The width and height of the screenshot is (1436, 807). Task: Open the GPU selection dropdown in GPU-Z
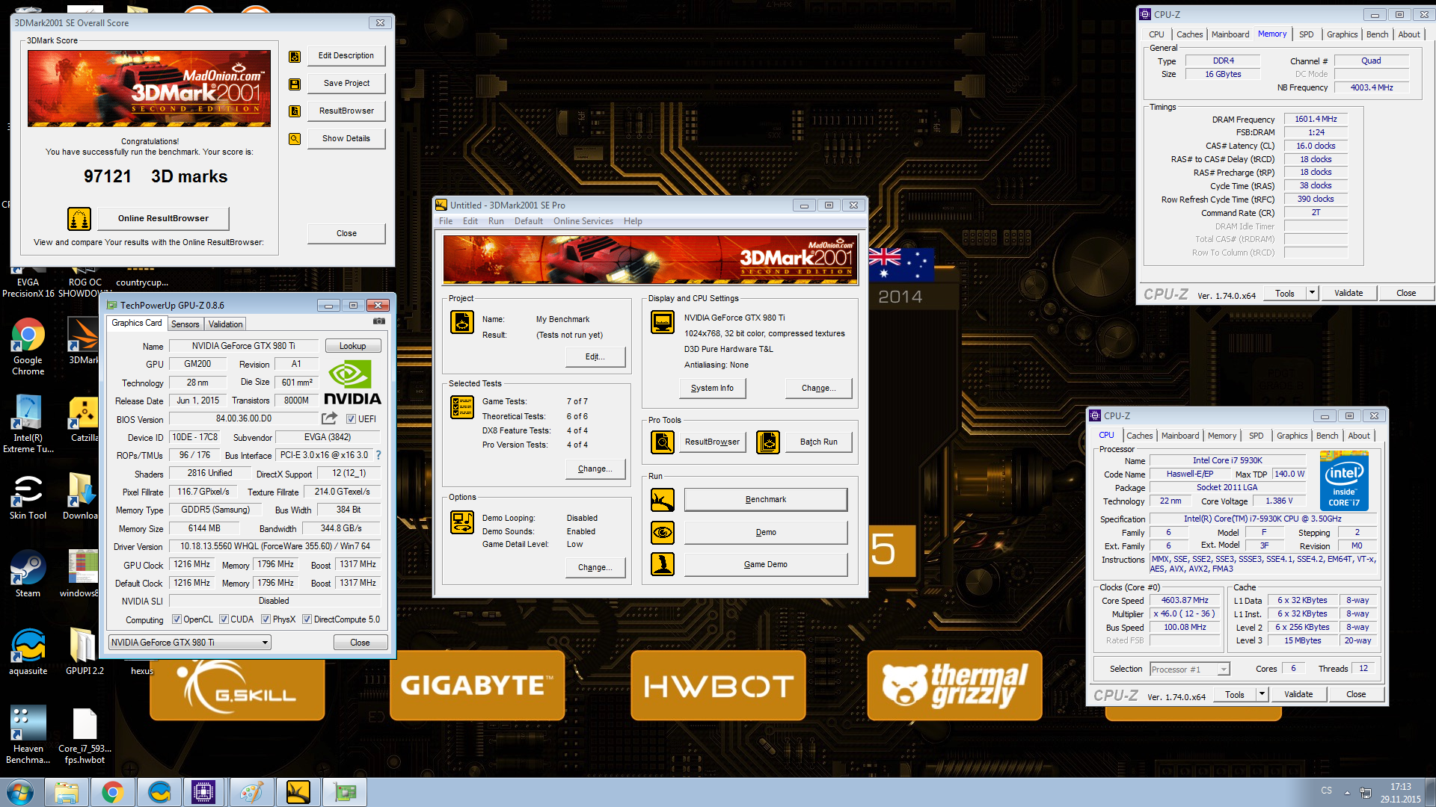[190, 643]
